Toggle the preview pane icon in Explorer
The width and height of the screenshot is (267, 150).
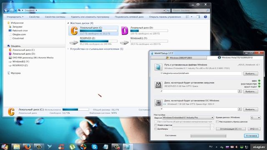pyautogui.click(x=198, y=17)
